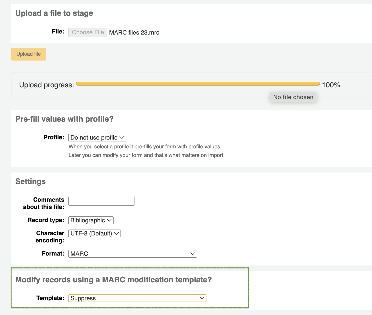Click the "Template:" label

(50, 298)
